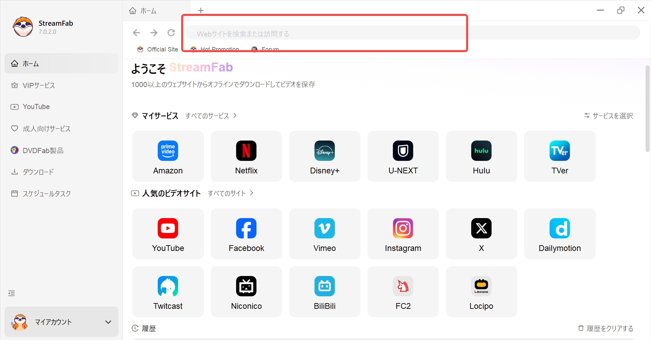Screen dimensions: 651x340
Task: Click the StreamFab sloth logo
Action: point(23,27)
